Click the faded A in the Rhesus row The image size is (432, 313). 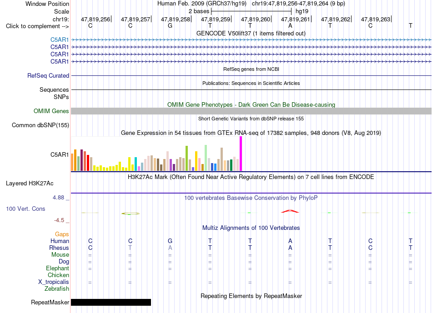point(170,248)
